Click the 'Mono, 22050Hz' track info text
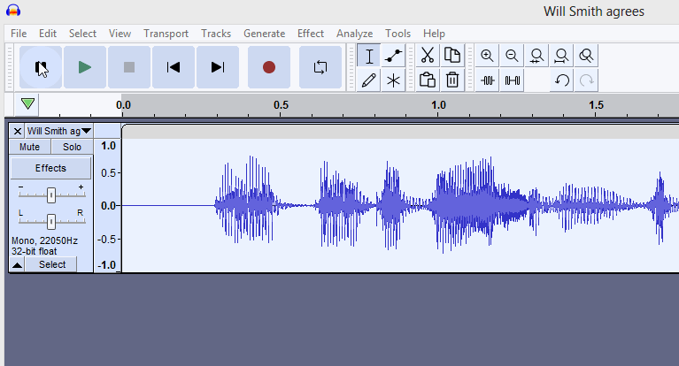Screen dimensions: 679x366 [44, 240]
